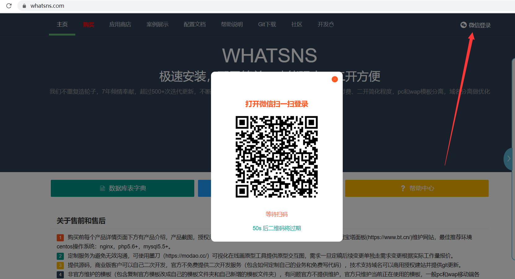The image size is (515, 279).
Task: Click the padlock site security icon
Action: pos(24,6)
